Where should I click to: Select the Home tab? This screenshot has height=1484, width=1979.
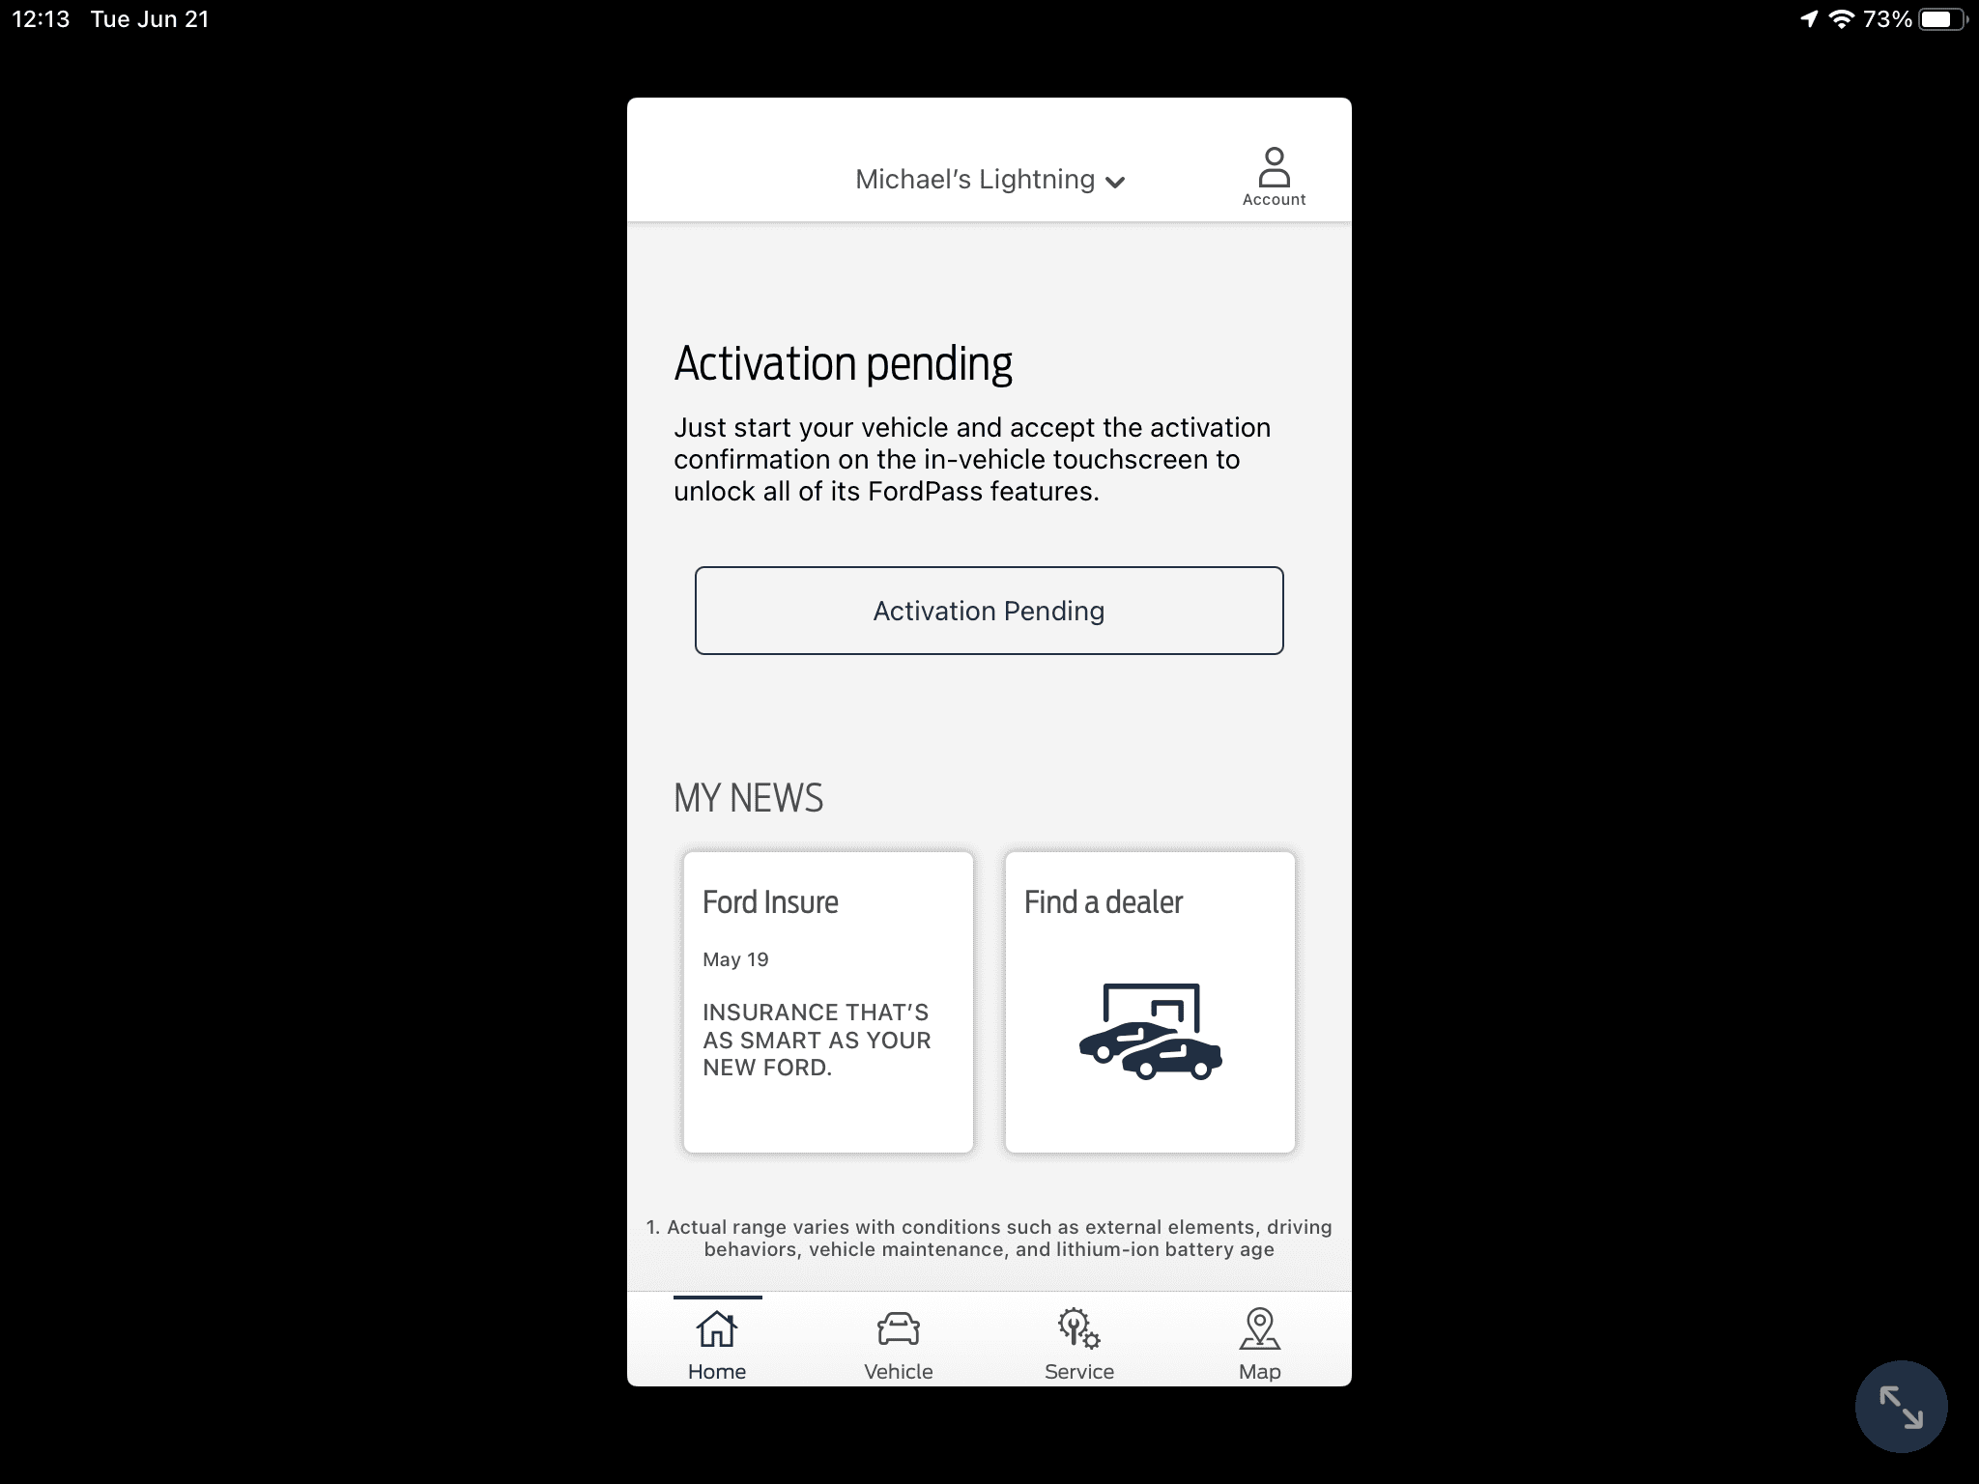[717, 1342]
